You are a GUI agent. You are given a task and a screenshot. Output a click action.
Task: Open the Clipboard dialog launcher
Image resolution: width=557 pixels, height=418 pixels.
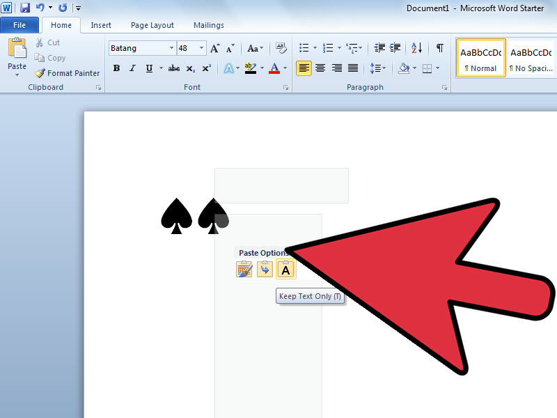point(98,88)
